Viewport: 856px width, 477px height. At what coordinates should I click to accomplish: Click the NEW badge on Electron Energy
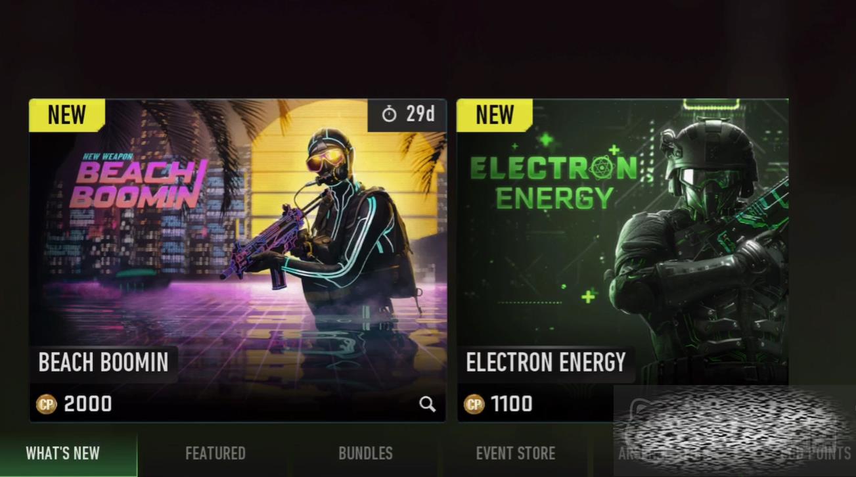[x=495, y=115]
